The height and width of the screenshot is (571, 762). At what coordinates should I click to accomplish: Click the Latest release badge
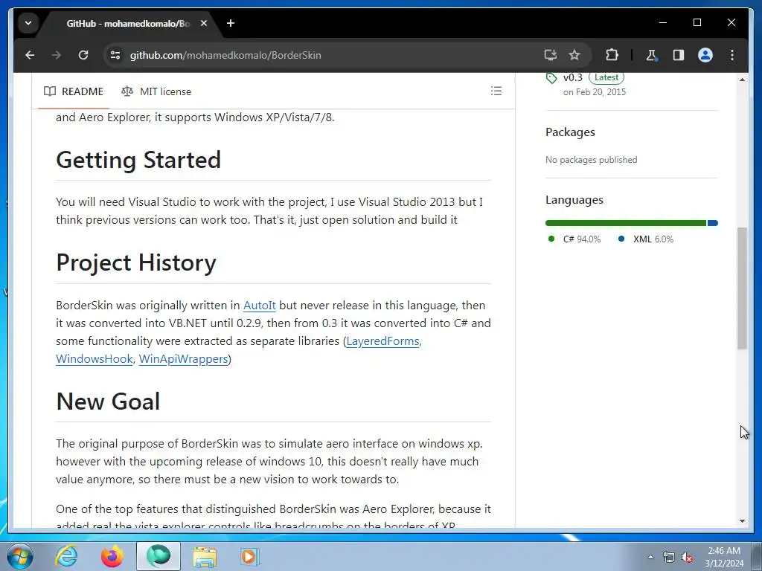pos(606,77)
